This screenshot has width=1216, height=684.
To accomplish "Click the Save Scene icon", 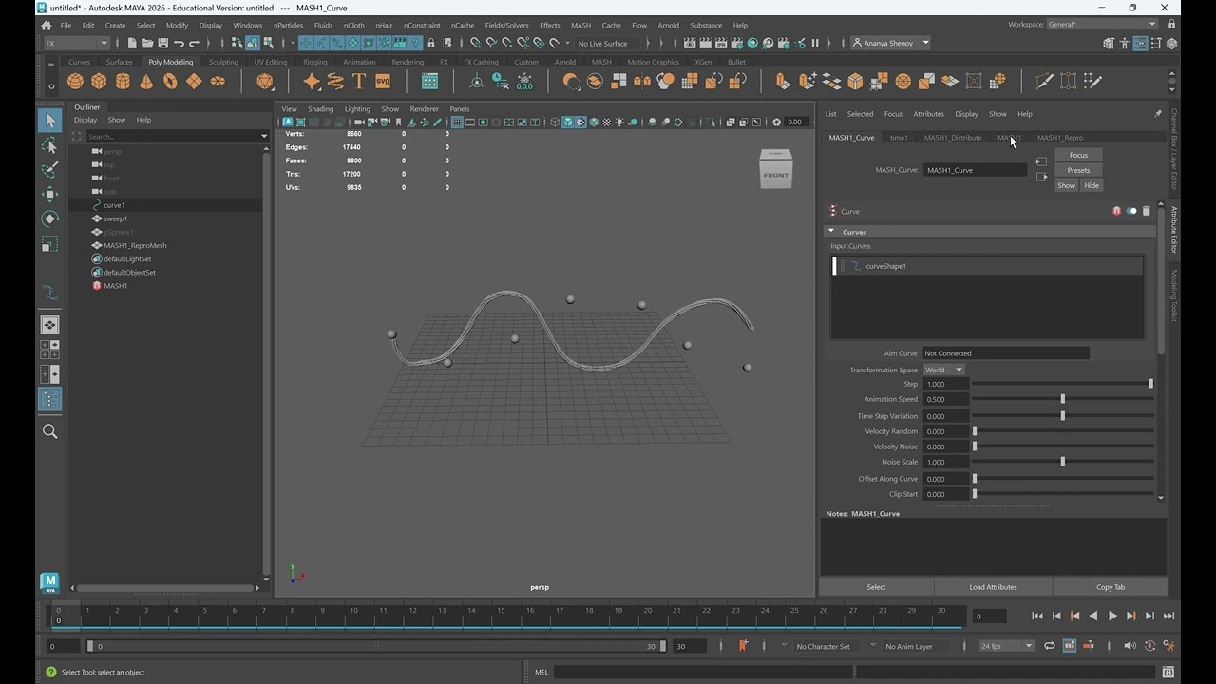I will click(162, 43).
